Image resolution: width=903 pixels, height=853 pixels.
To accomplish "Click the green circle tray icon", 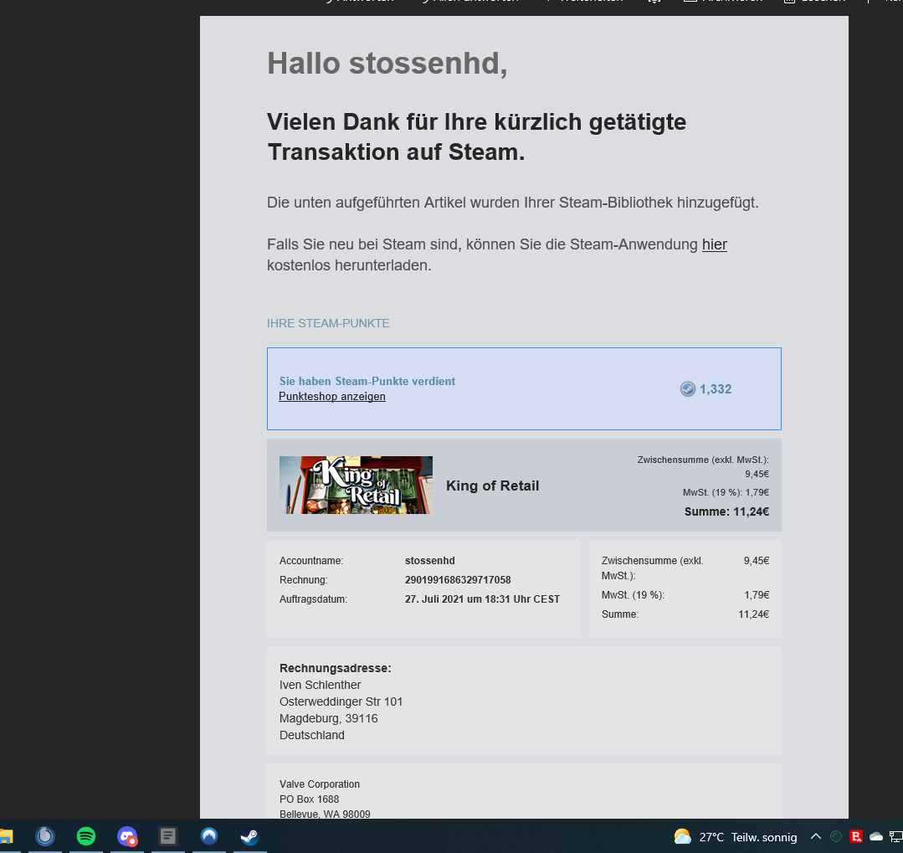I will point(836,836).
